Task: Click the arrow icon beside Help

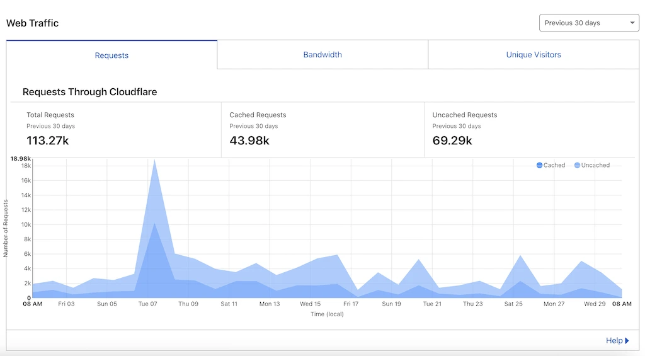Action: coord(627,341)
